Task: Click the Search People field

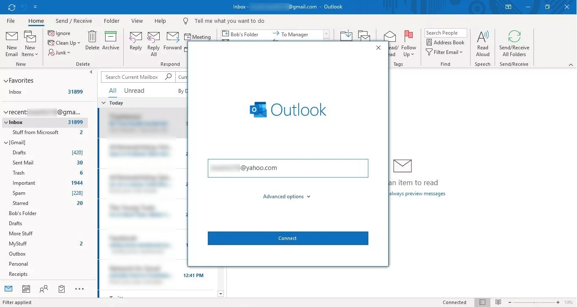Action: [446, 33]
